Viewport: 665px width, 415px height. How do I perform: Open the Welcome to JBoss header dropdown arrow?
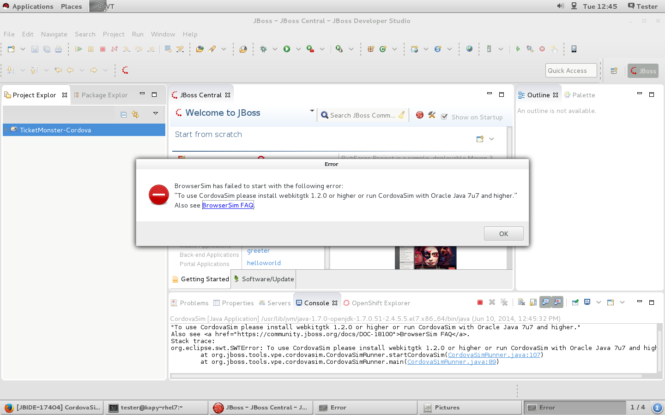[312, 111]
